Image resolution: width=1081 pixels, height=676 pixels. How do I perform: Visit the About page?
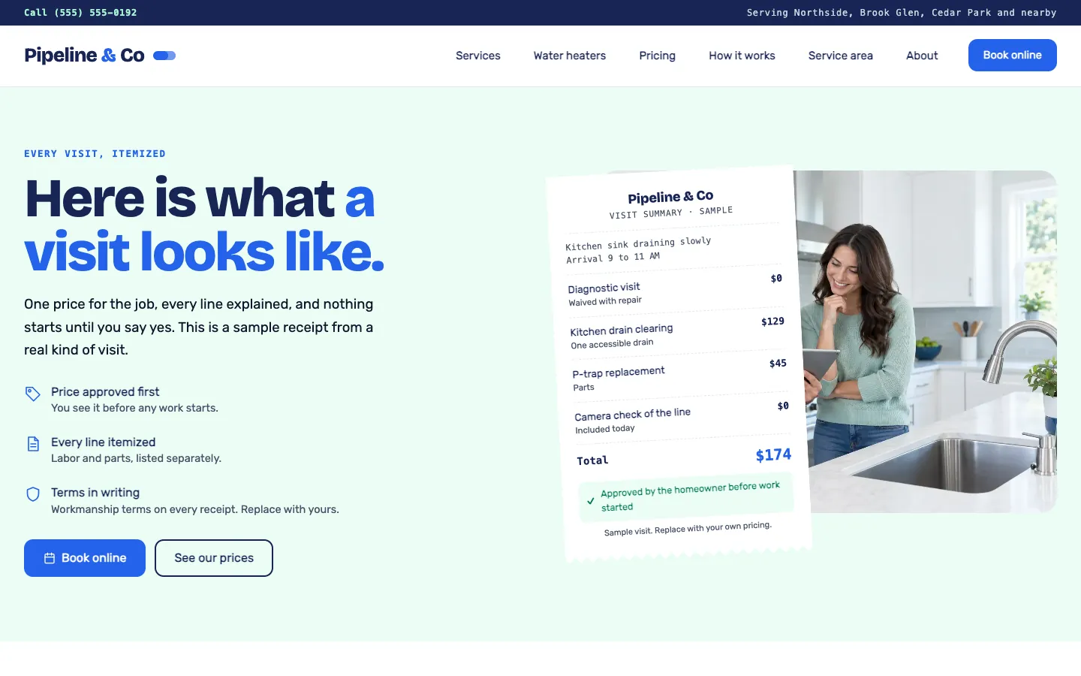tap(922, 56)
